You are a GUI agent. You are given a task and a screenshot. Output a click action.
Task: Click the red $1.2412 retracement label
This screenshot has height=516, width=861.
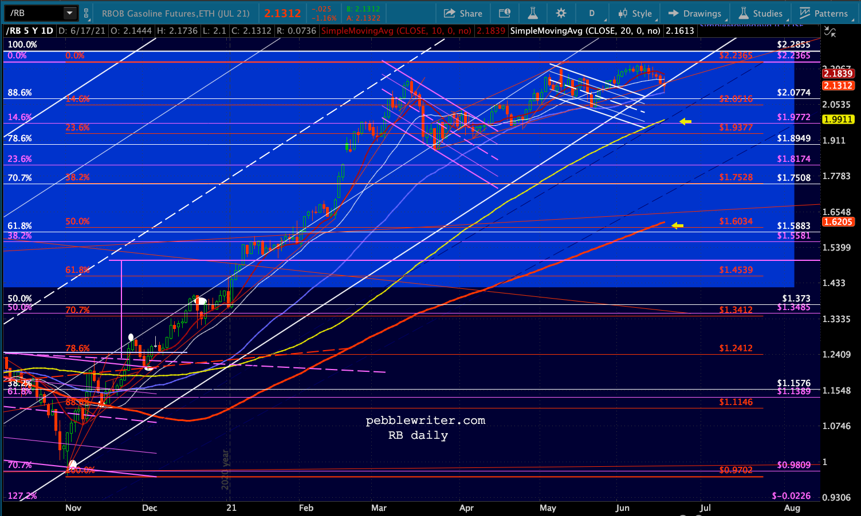tap(736, 348)
